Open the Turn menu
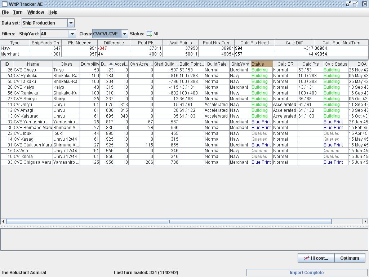 tap(18, 12)
